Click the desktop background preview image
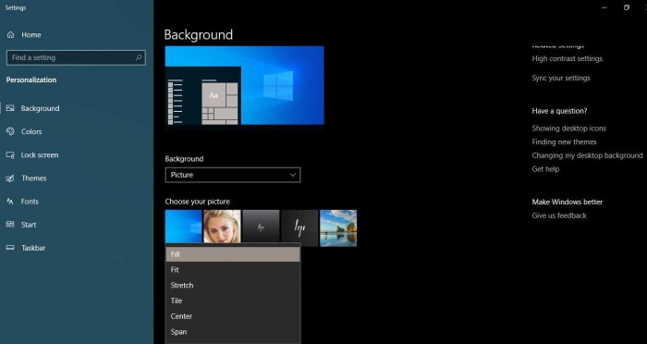Screen dimensions: 647x344 [245, 85]
